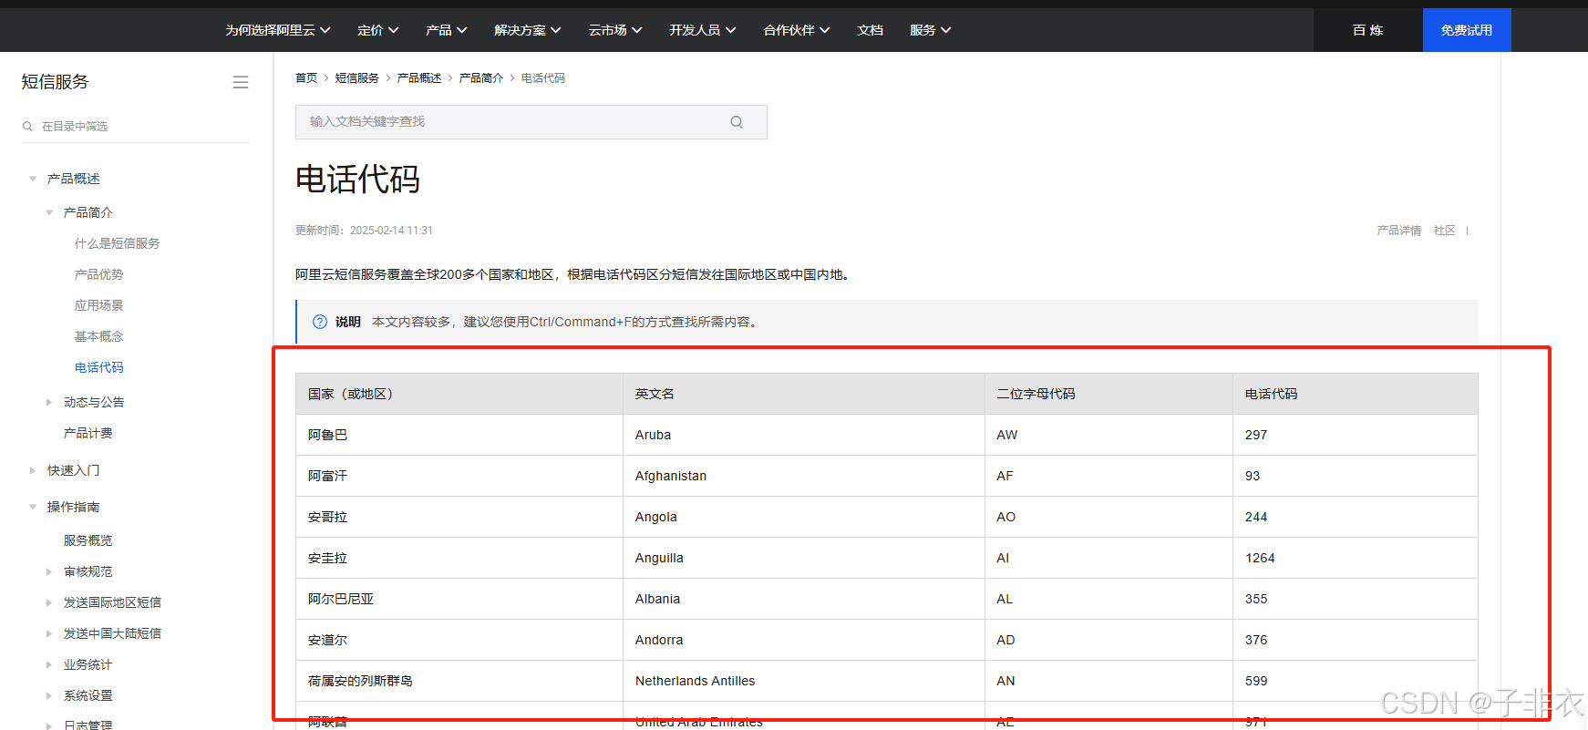Screen dimensions: 1588x730
Task: Expand the 发送中国大陆短信 node
Action: [49, 633]
